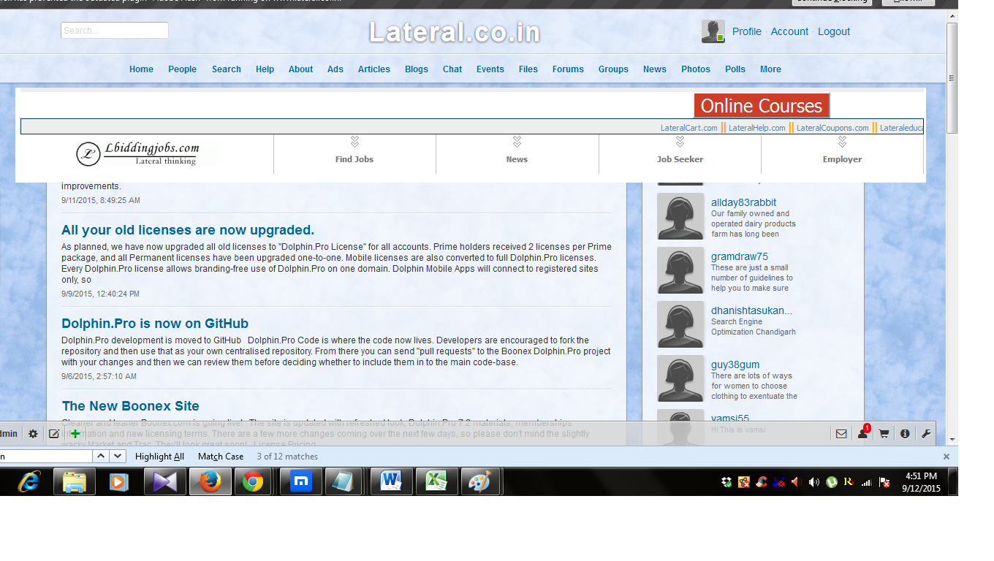
Task: Toggle Highlight All in the find bar
Action: point(159,457)
